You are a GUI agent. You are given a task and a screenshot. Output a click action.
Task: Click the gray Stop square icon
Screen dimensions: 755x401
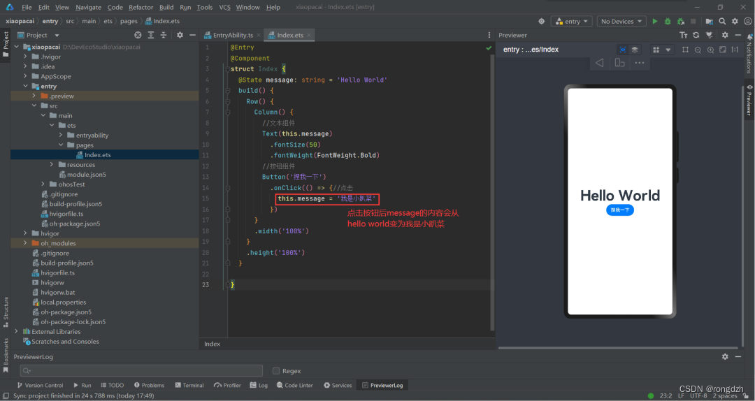point(693,21)
